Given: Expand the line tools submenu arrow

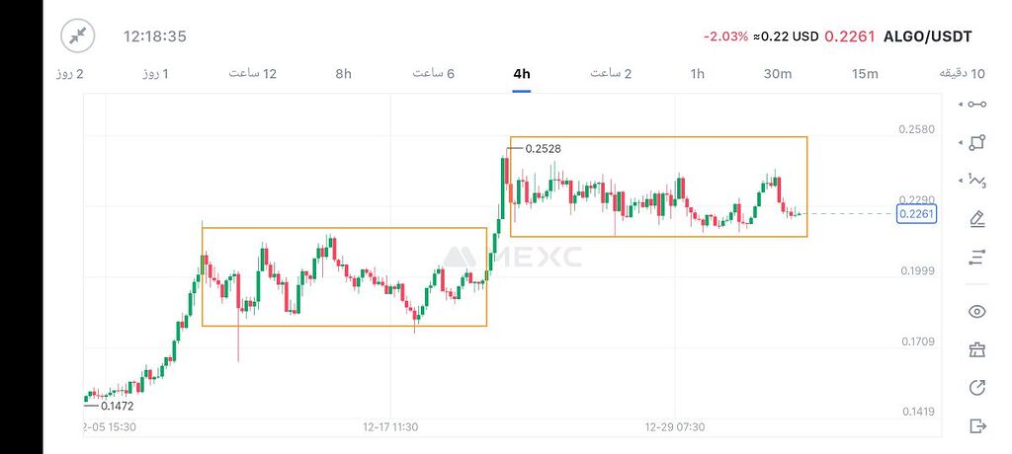Looking at the screenshot, I should tap(961, 104).
